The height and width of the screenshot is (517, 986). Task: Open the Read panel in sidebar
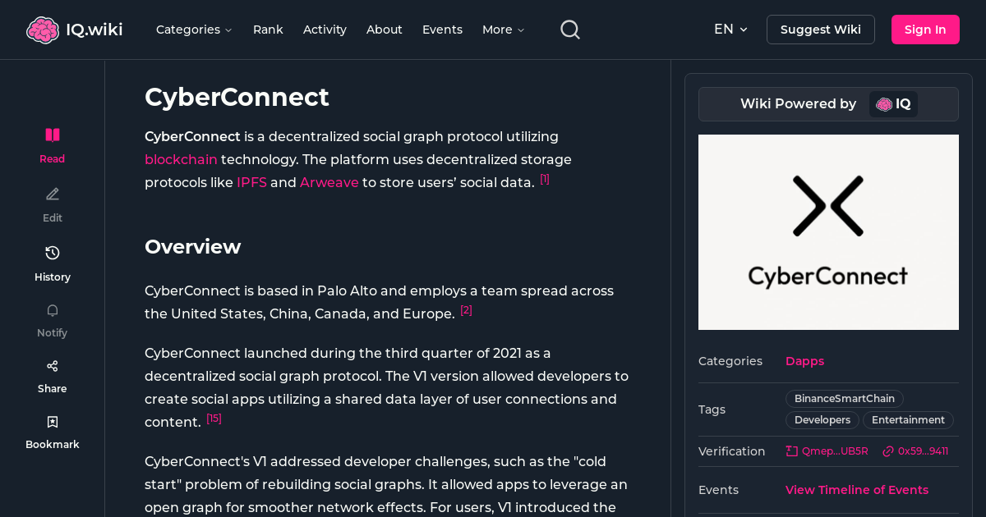(52, 144)
